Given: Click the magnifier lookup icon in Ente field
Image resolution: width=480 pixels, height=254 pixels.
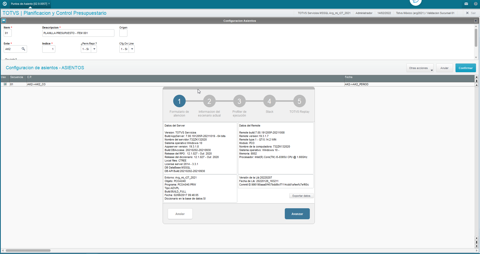Looking at the screenshot, I should pos(23,49).
